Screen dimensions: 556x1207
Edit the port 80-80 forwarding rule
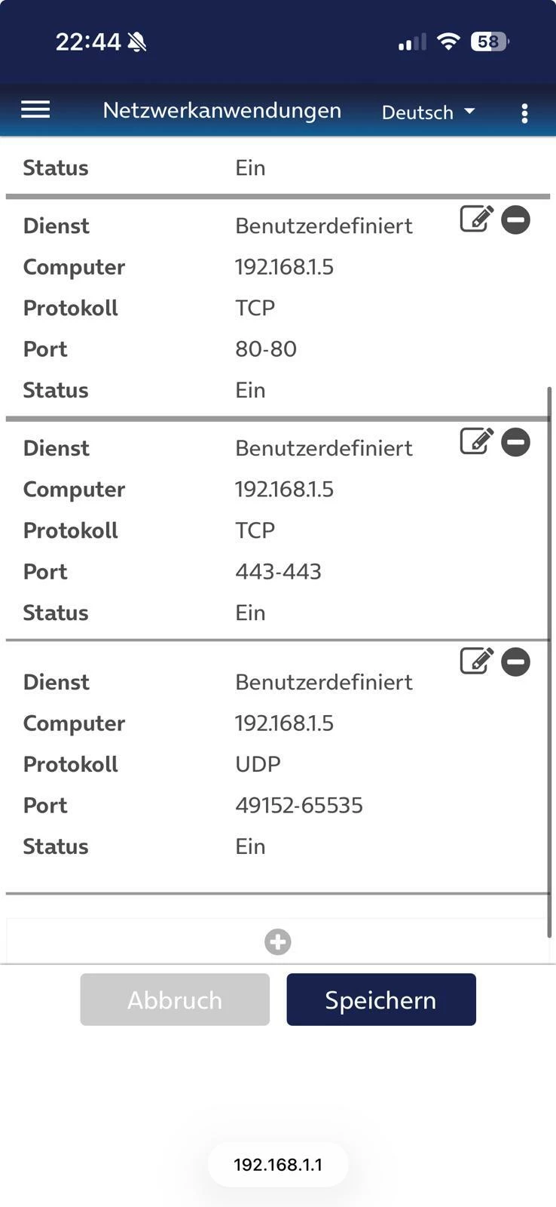point(476,220)
